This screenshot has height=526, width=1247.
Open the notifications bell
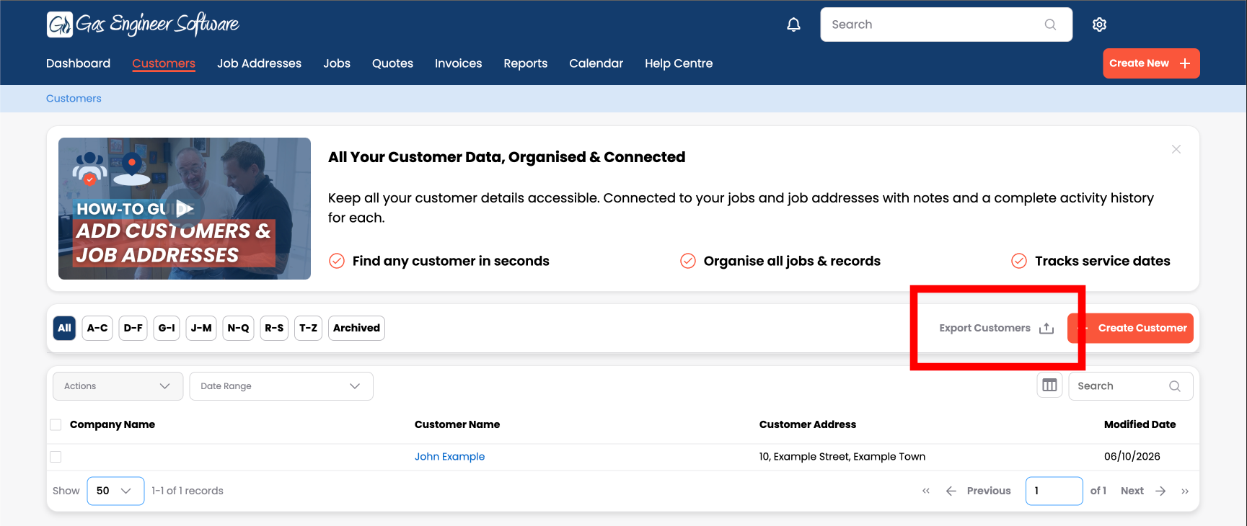[793, 24]
